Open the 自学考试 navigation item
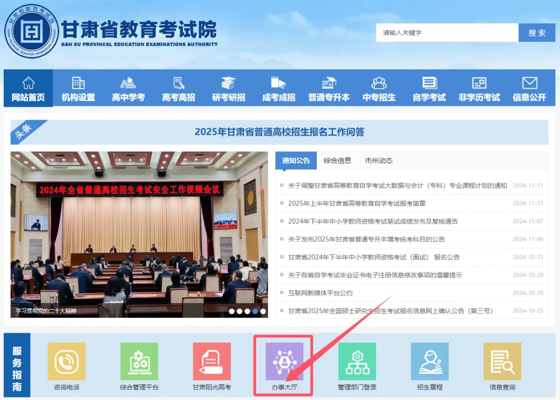The height and width of the screenshot is (400, 560). pyautogui.click(x=429, y=89)
